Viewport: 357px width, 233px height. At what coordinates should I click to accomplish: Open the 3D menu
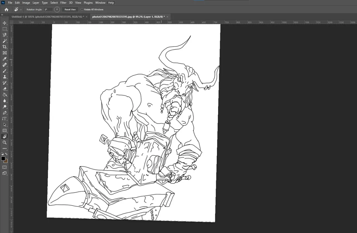pyautogui.click(x=71, y=3)
